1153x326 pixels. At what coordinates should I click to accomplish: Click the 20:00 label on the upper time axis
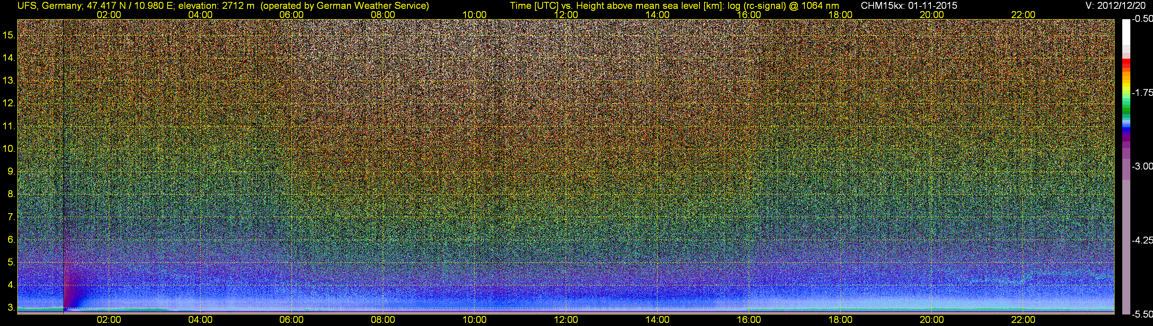[x=932, y=15]
